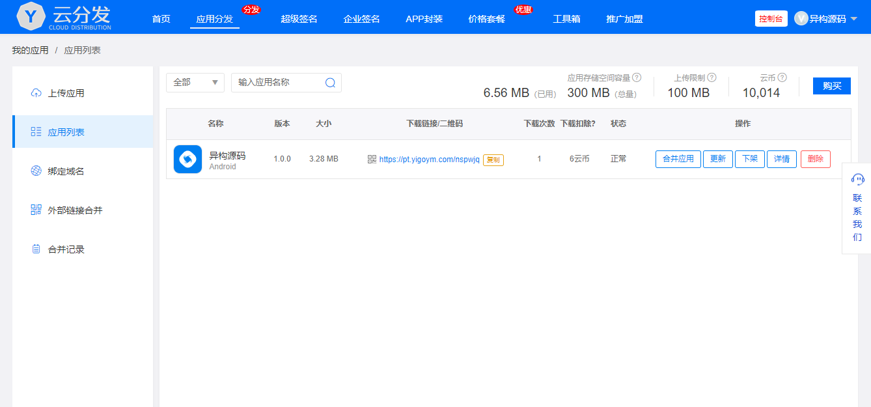Click the 绑定域名 globe icon
This screenshot has height=407, width=871.
pyautogui.click(x=36, y=170)
